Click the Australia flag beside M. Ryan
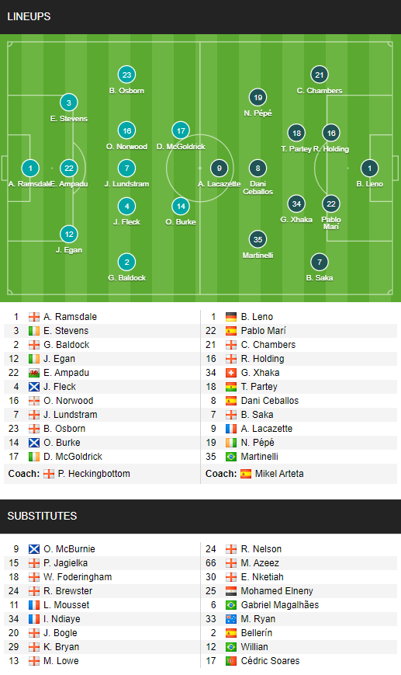401x675 pixels. 231,619
